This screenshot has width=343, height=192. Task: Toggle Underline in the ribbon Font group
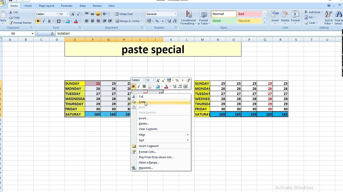click(x=49, y=21)
